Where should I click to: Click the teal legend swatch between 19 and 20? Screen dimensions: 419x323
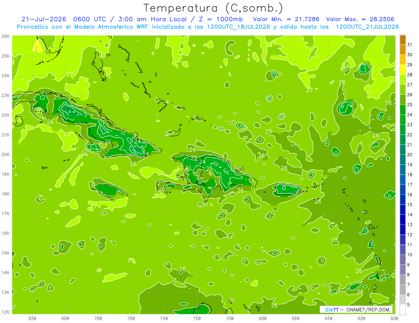coord(403,160)
